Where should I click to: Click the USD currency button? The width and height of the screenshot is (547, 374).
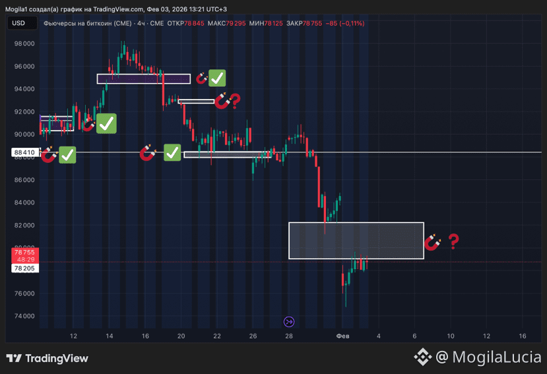pos(22,23)
